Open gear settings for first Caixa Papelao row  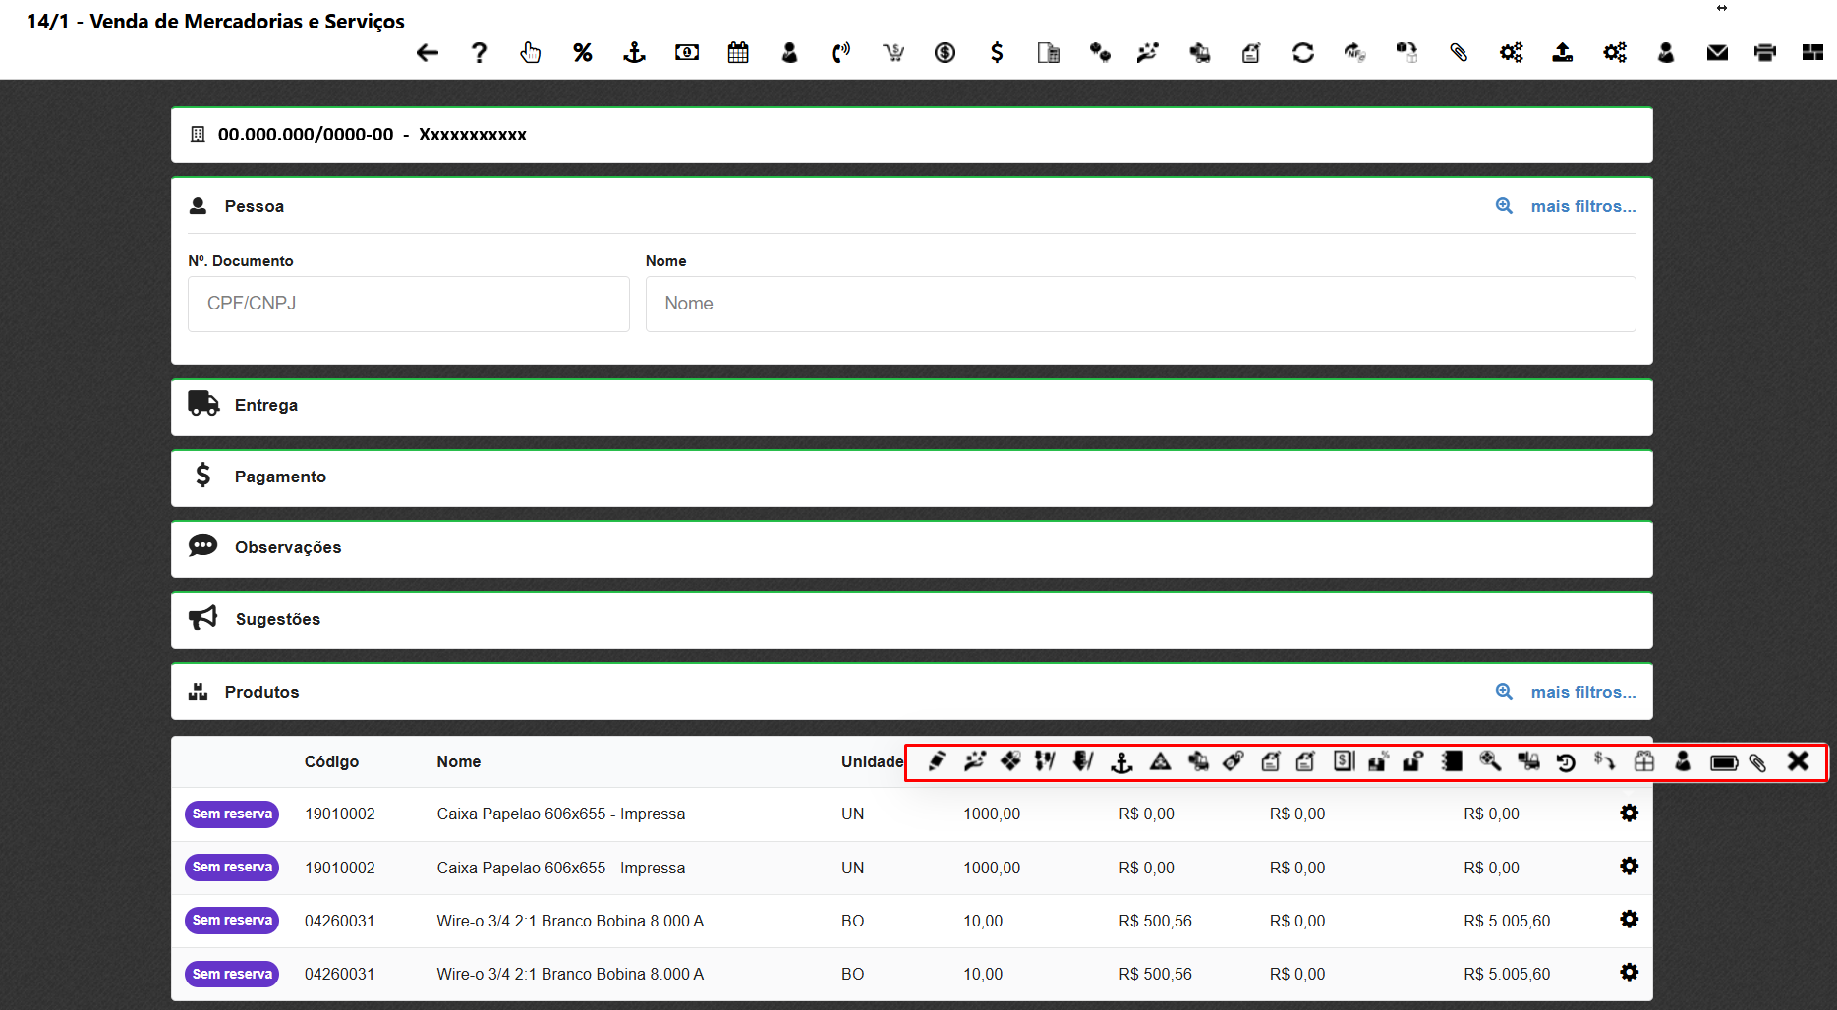tap(1629, 814)
